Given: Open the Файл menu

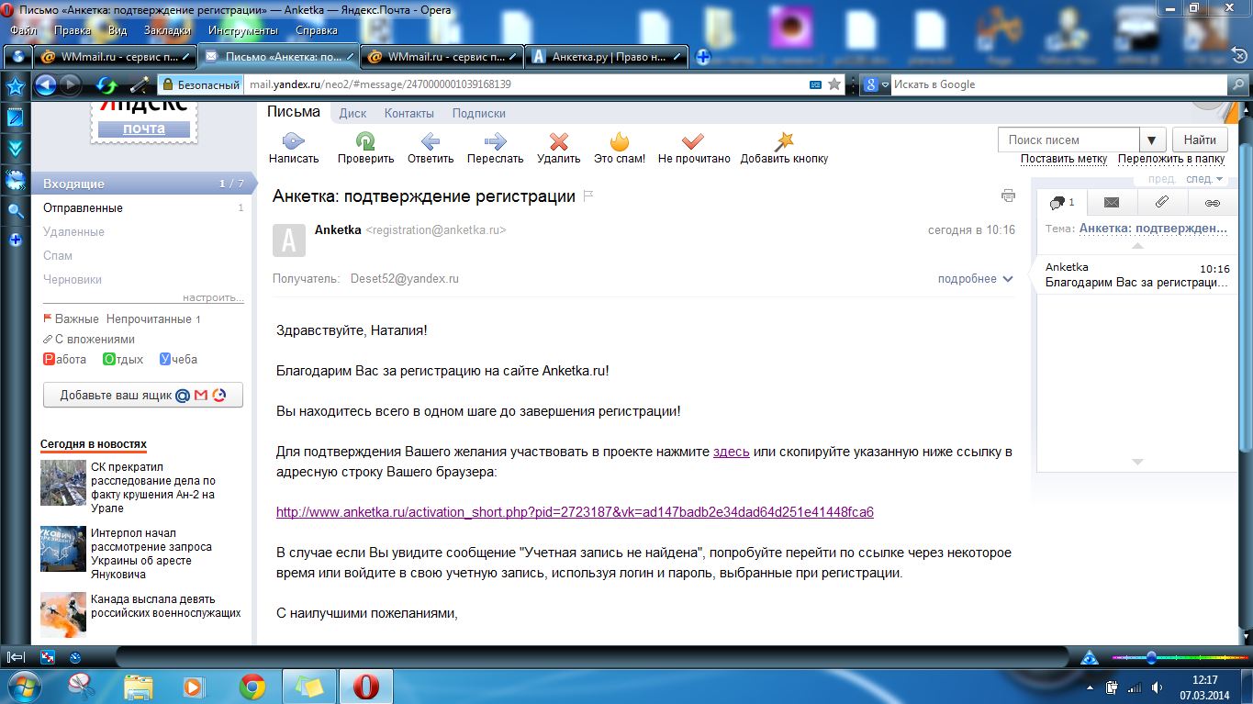Looking at the screenshot, I should point(23,30).
